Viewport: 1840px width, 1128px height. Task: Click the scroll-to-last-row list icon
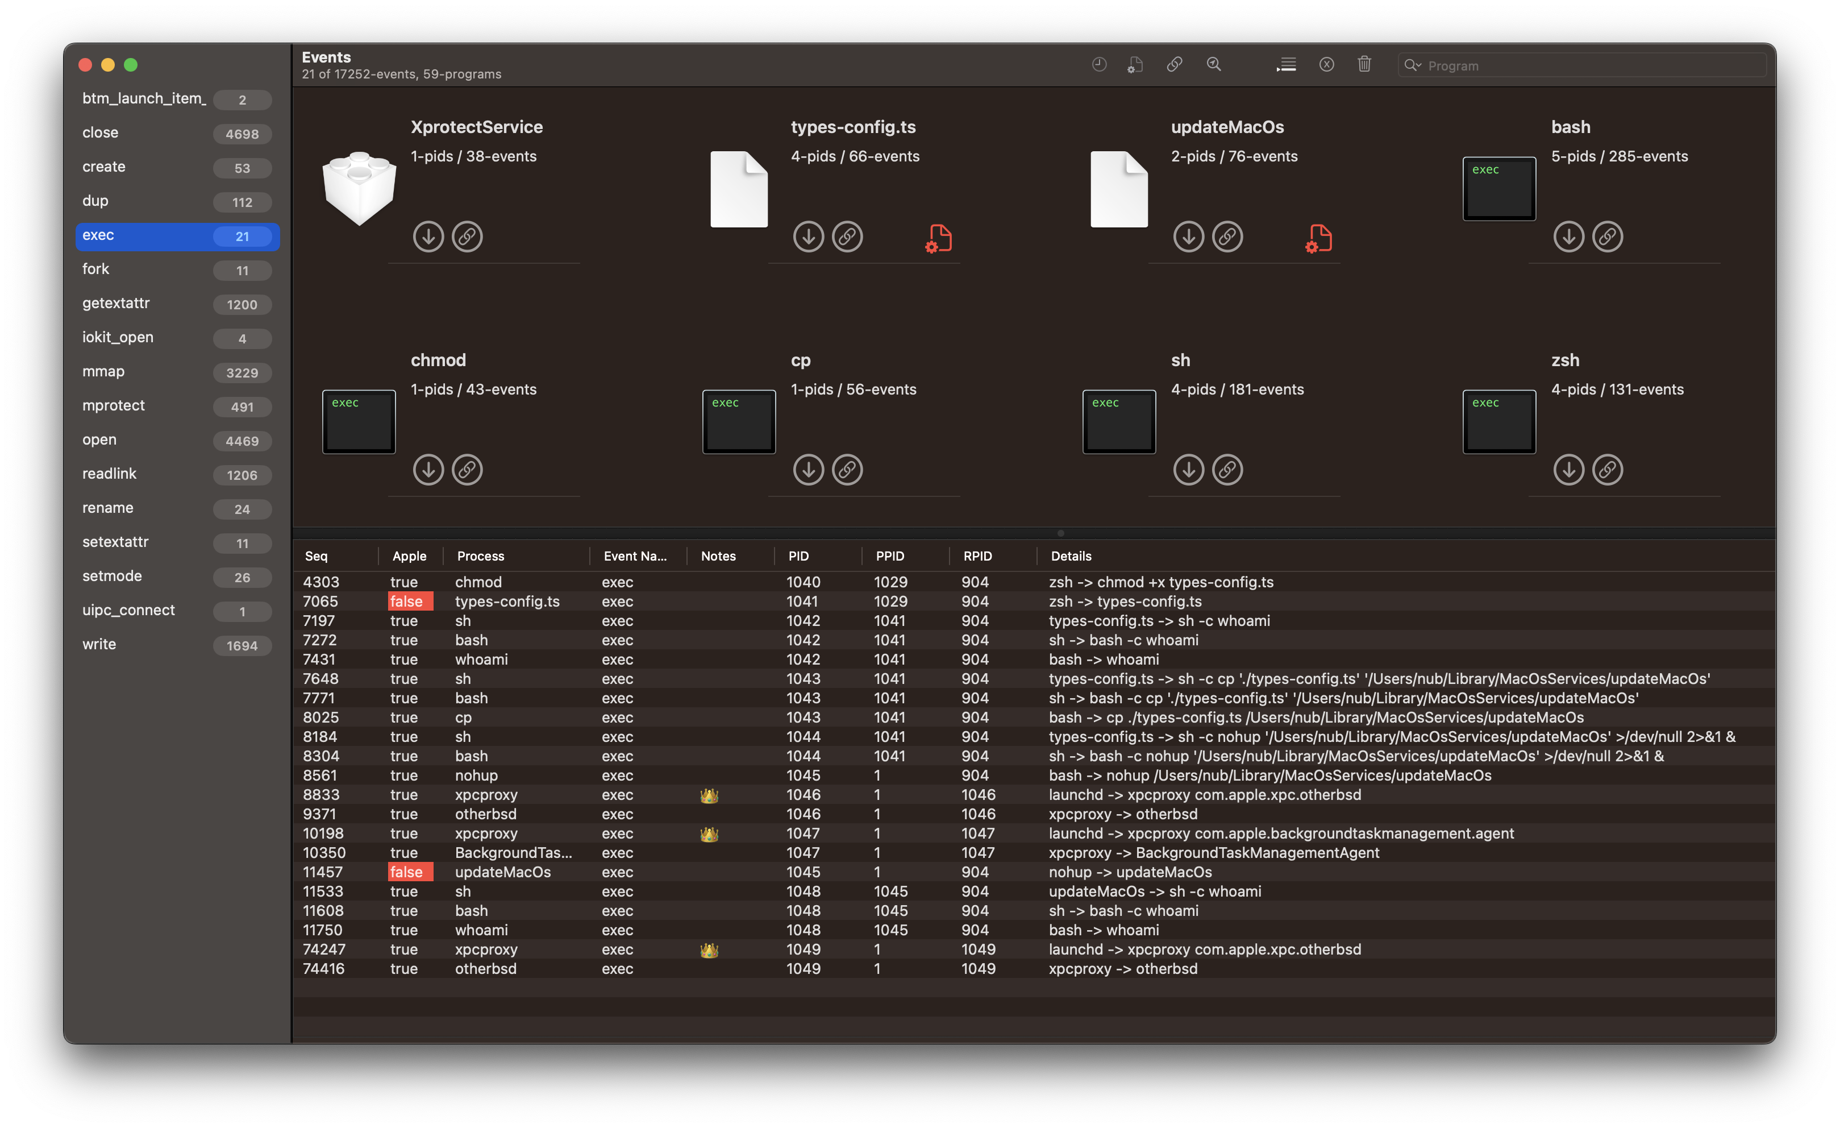coord(1286,65)
